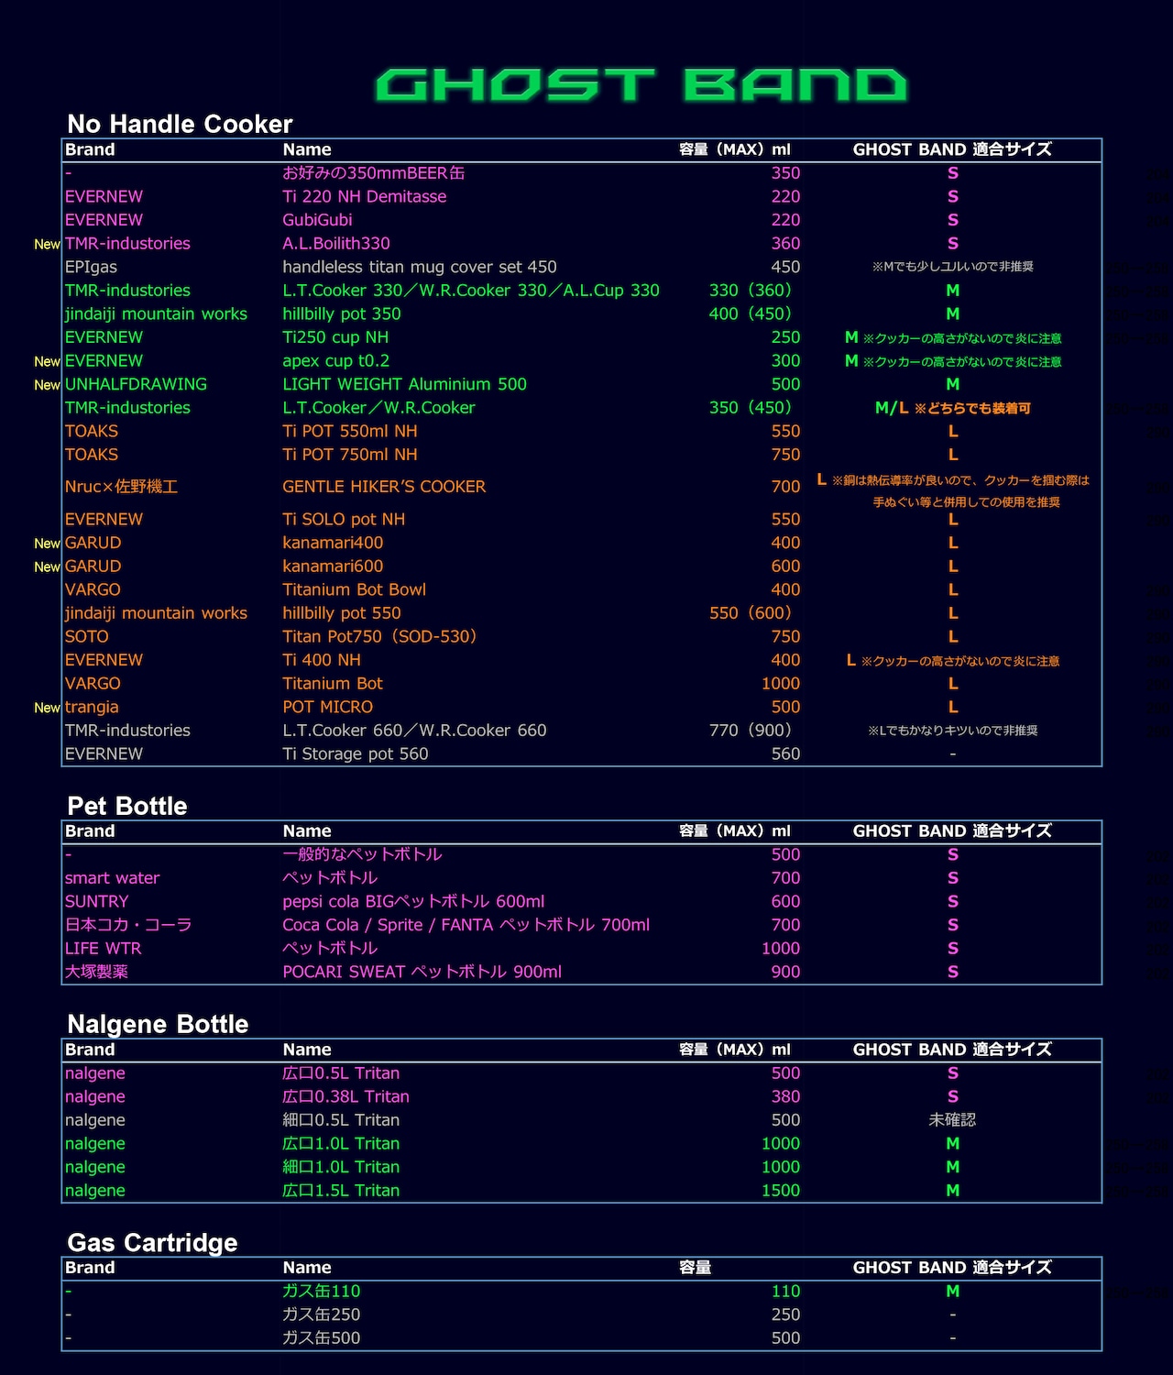
Task: Select 'Ti POT 550ml NH' name
Action: tap(350, 431)
